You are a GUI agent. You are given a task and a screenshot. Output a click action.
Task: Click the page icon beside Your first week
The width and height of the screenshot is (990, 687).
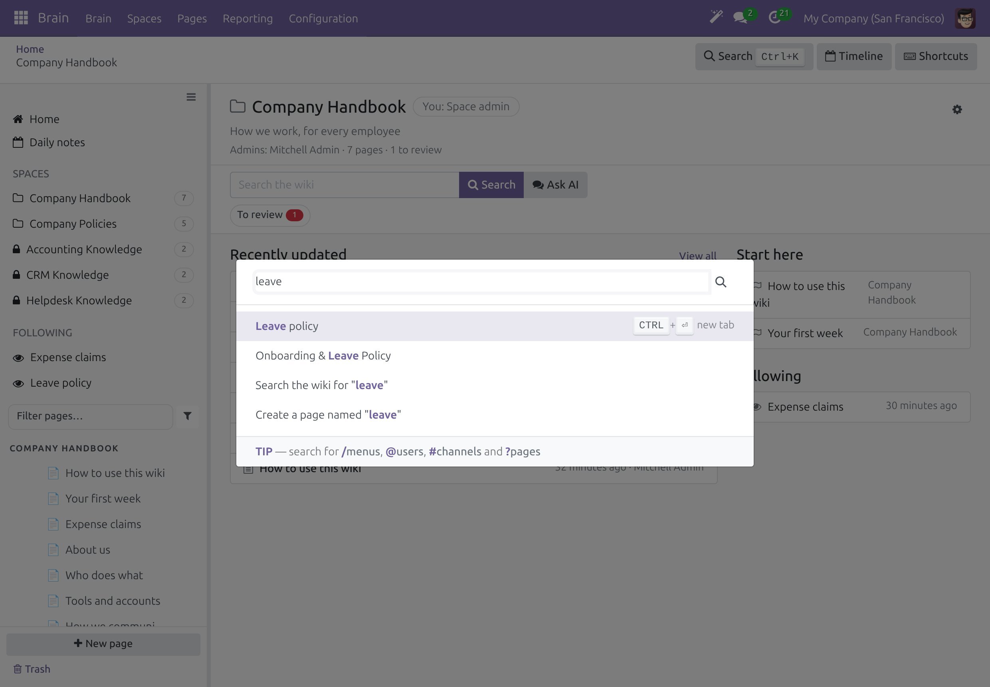(x=53, y=498)
